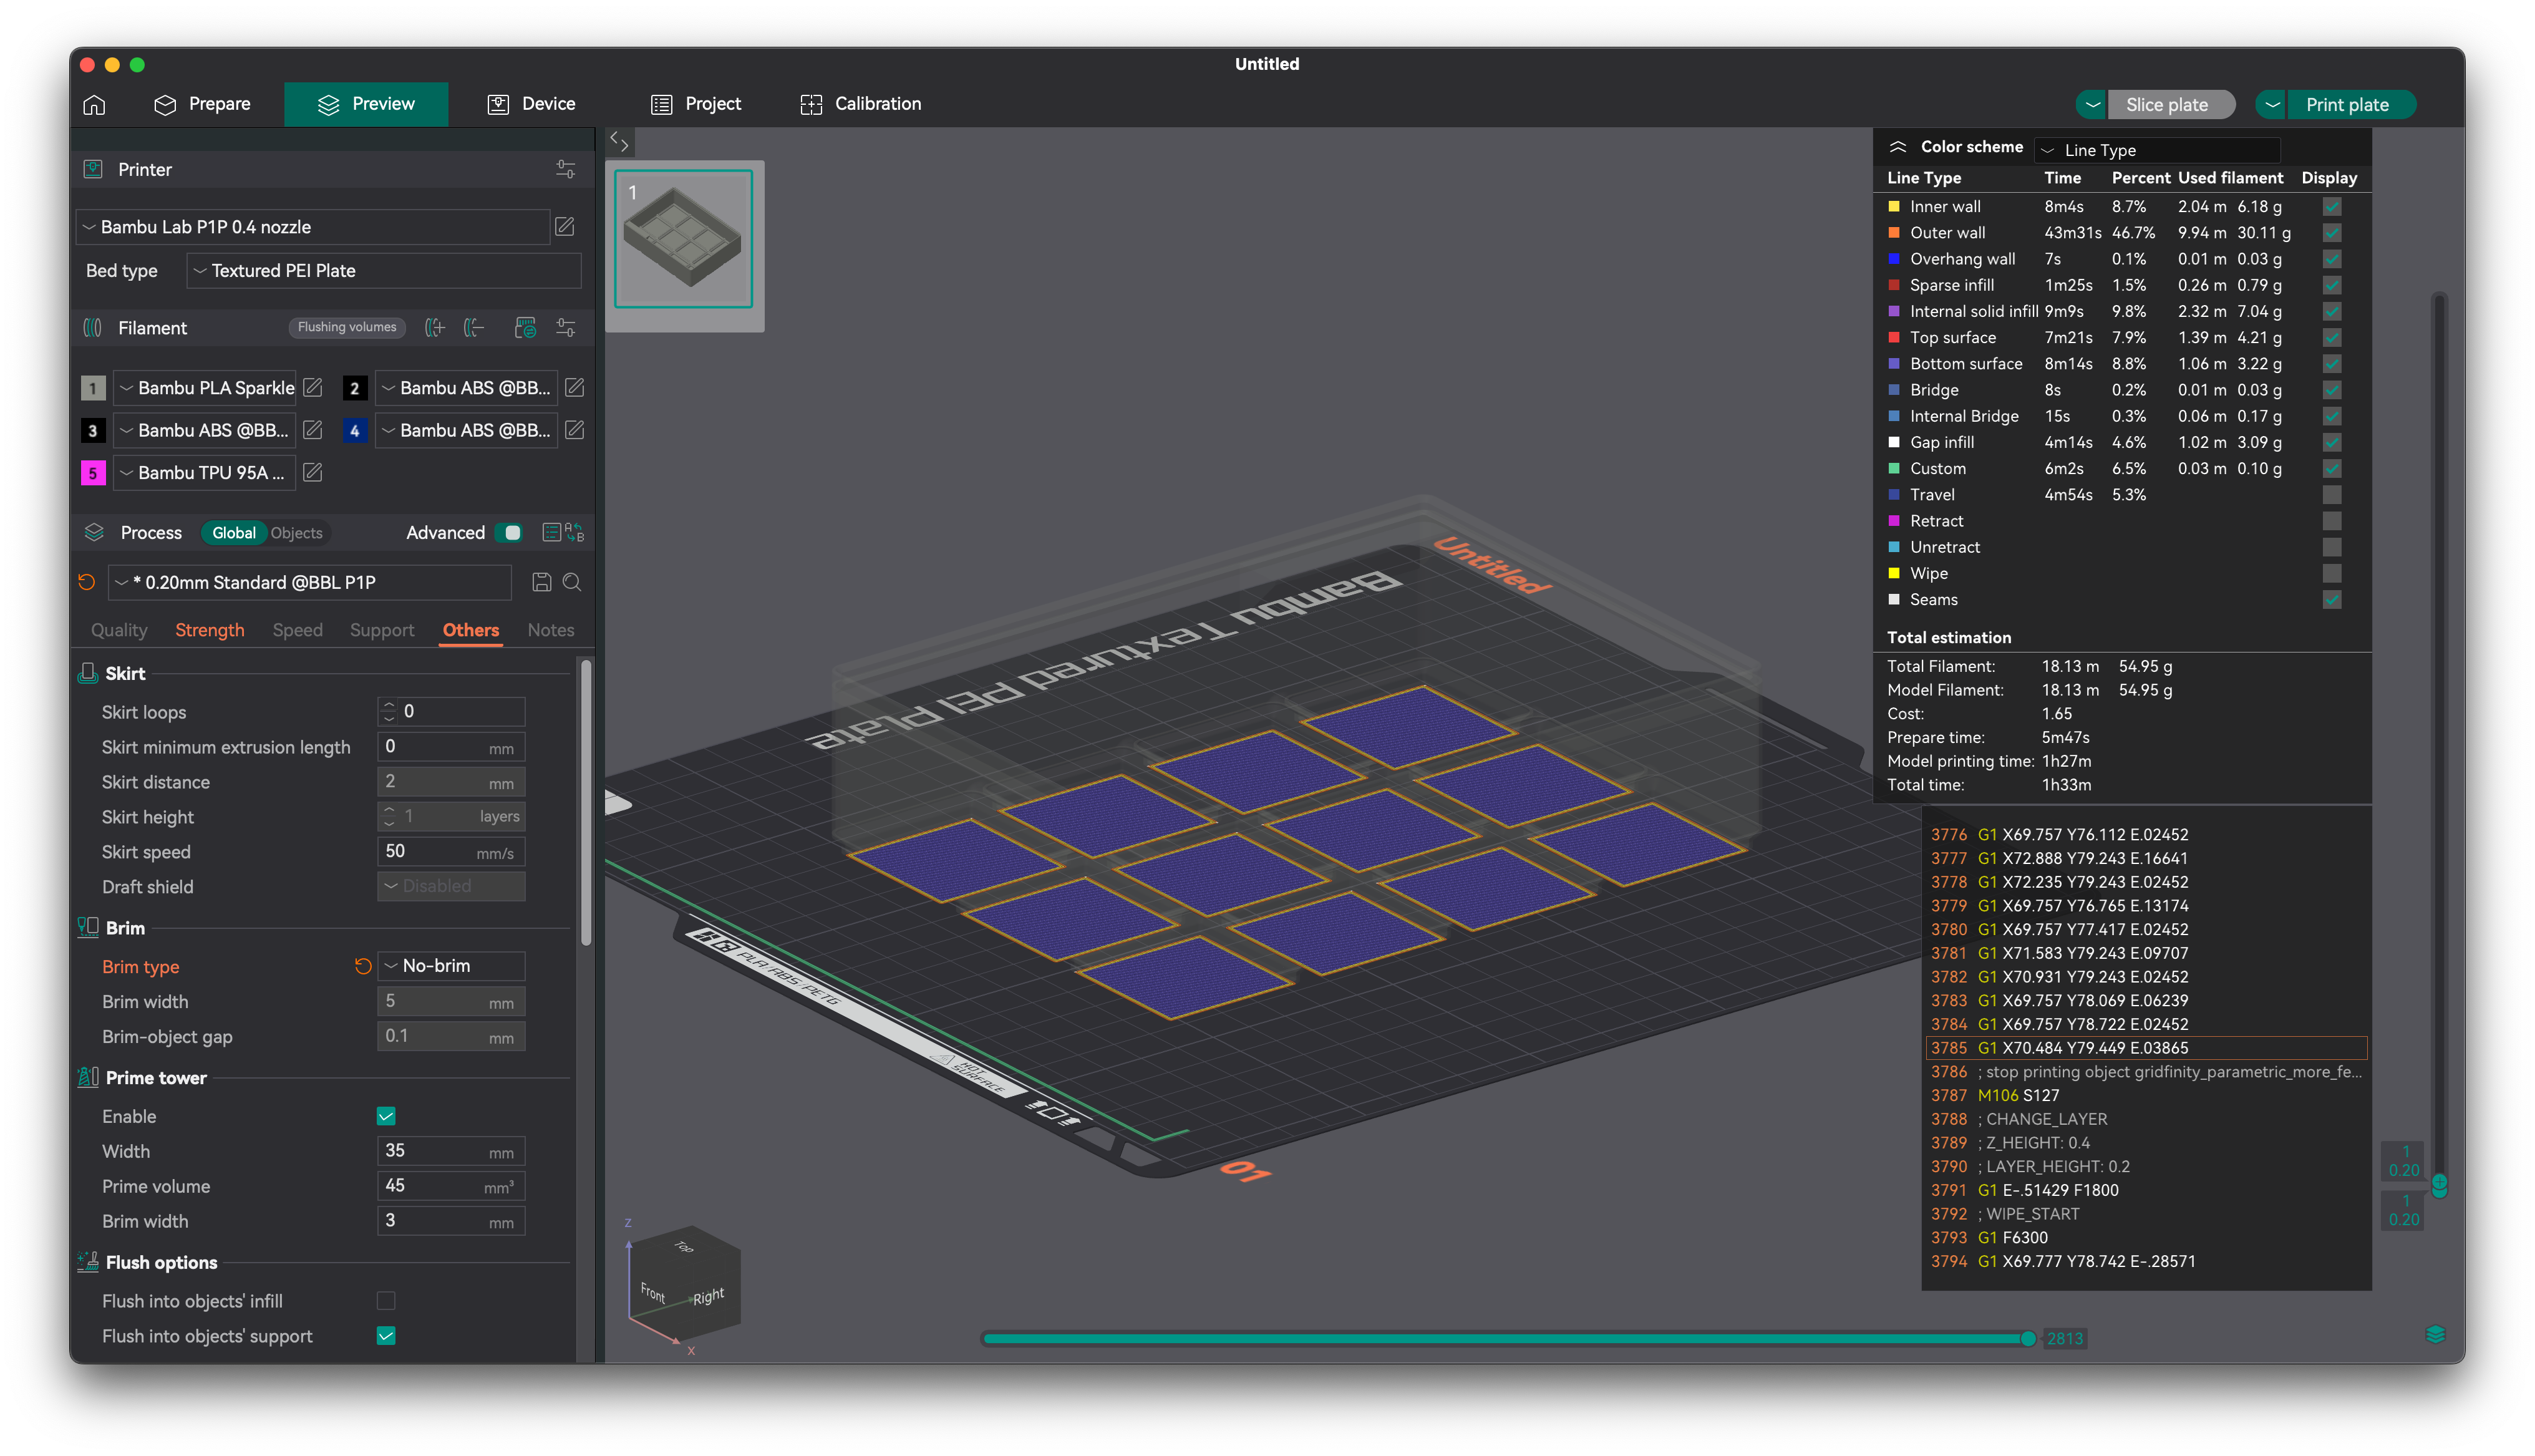
Task: Click the remove filament icon
Action: click(x=475, y=328)
